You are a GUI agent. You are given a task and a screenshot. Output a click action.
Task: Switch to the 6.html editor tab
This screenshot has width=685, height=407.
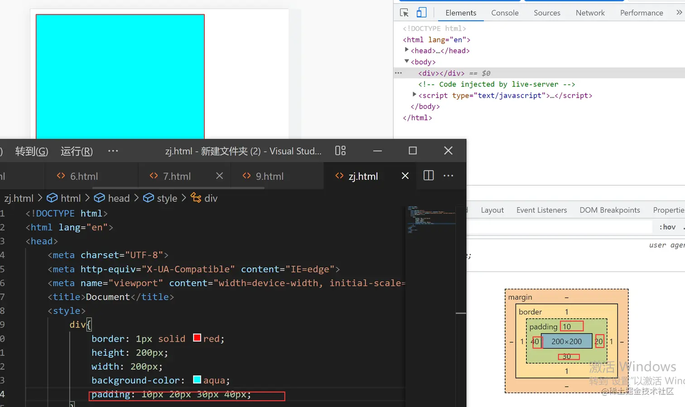tap(84, 176)
